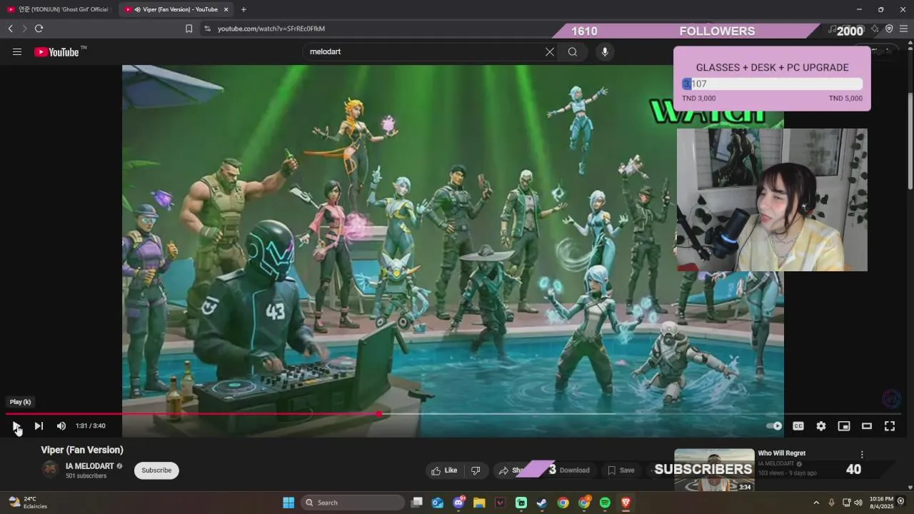Open the player settings gear
914x514 pixels.
pos(821,426)
